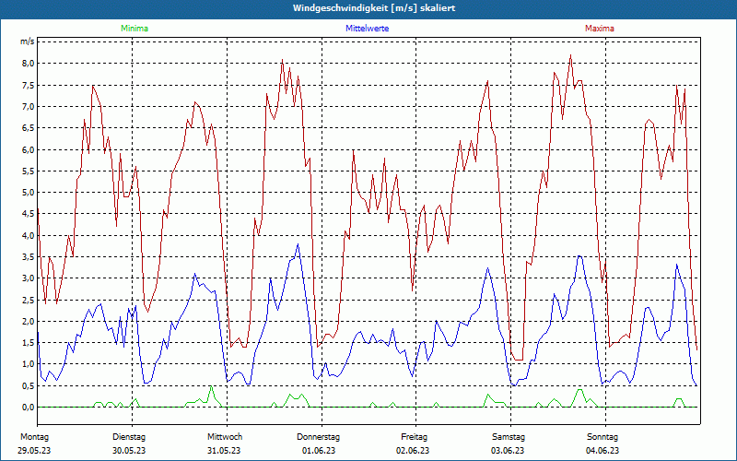
Task: Click the 'Mittwoch' day label
Action: pos(225,437)
